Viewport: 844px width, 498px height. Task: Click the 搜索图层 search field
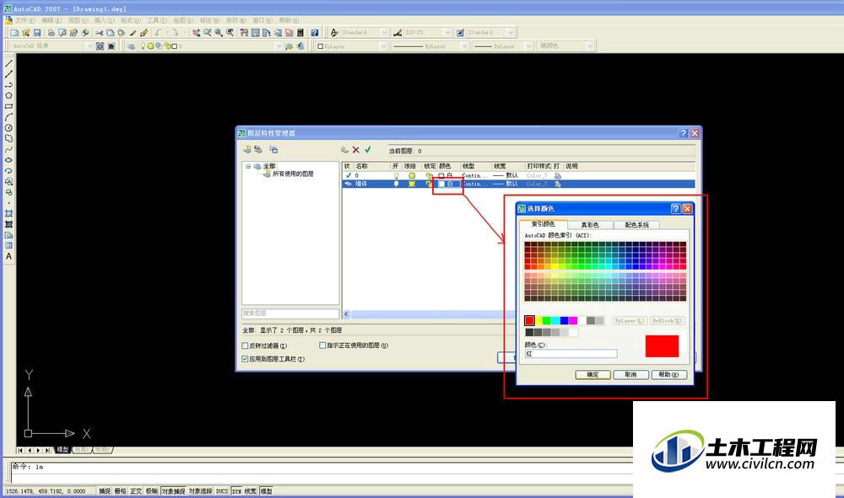[290, 313]
